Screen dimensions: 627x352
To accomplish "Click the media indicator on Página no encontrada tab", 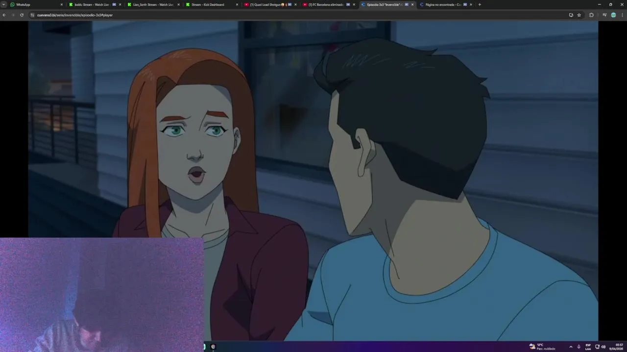I will click(465, 4).
